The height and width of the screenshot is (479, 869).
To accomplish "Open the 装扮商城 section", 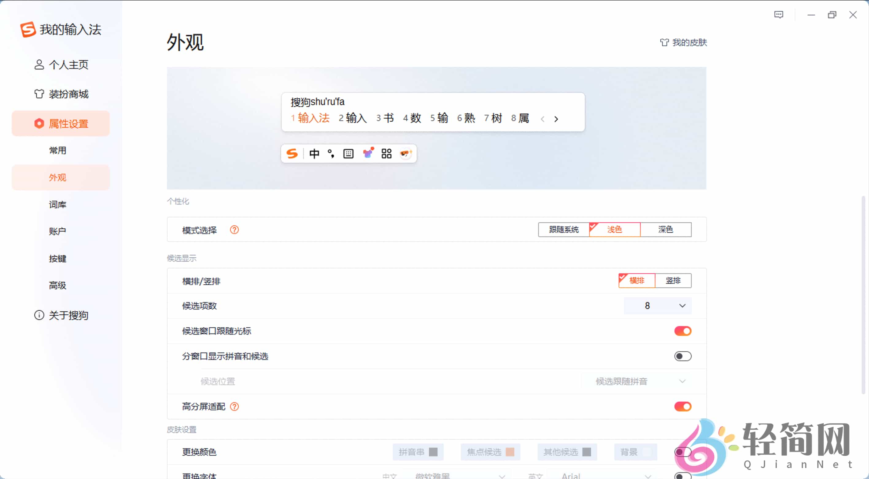I will click(x=68, y=94).
